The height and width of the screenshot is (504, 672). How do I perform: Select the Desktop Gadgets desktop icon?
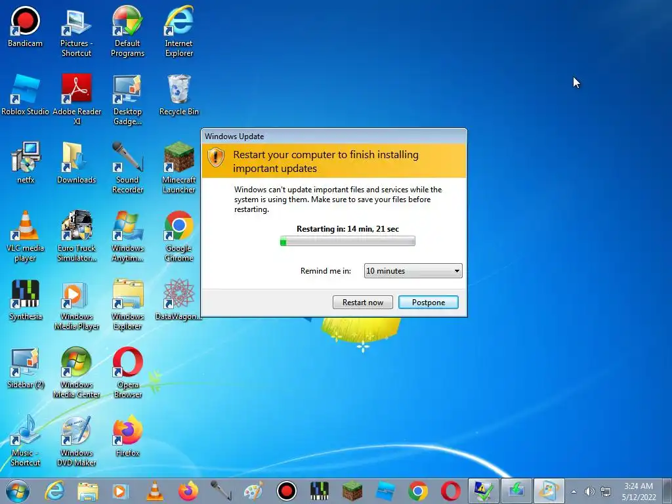pyautogui.click(x=127, y=100)
